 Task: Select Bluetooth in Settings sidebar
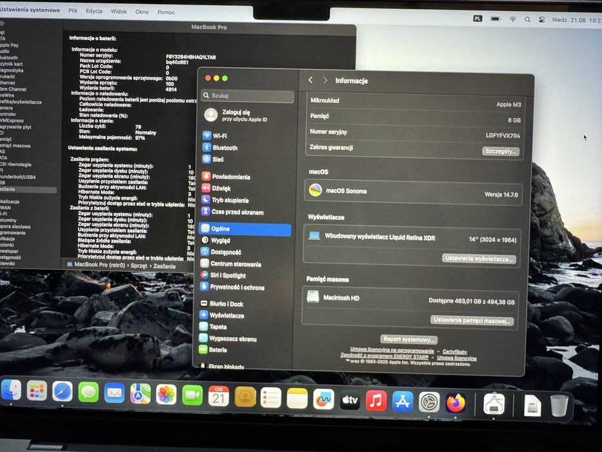point(246,148)
